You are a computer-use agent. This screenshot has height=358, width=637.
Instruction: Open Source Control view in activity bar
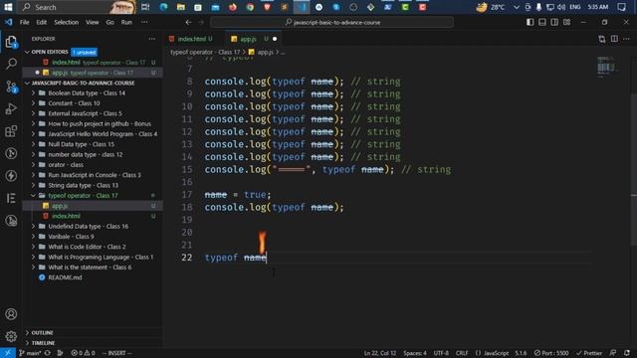11,87
